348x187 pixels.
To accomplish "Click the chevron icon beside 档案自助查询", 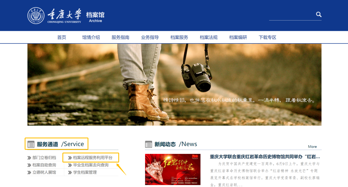I will [29, 165].
